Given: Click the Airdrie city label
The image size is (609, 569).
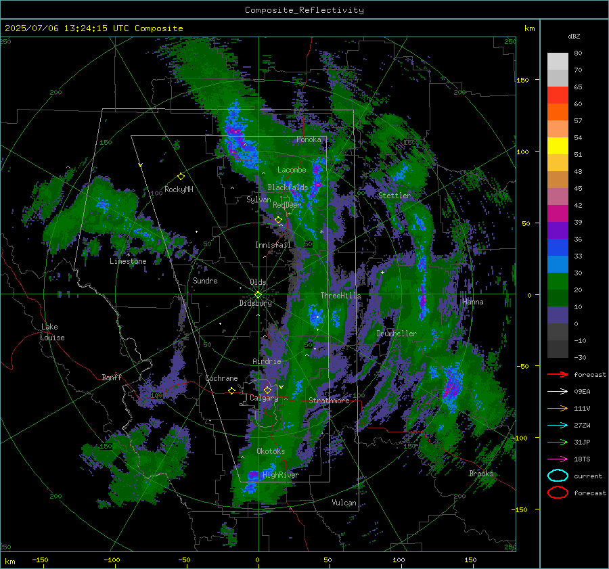Looking at the screenshot, I should pyautogui.click(x=267, y=361).
